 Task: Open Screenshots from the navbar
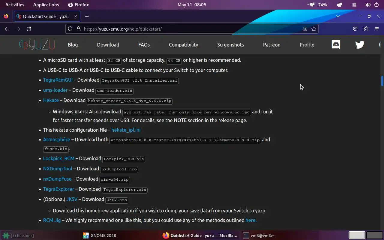point(230,45)
